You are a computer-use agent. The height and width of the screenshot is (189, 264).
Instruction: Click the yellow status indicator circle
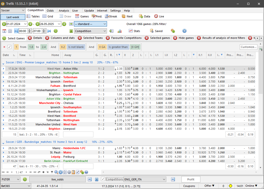click(x=230, y=185)
